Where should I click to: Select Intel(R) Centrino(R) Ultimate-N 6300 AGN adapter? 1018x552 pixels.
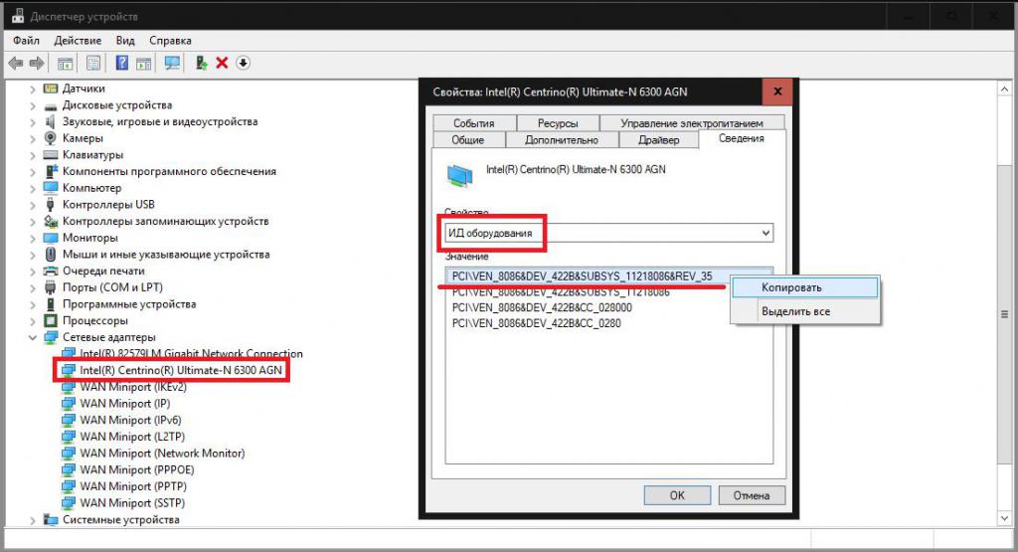(181, 370)
